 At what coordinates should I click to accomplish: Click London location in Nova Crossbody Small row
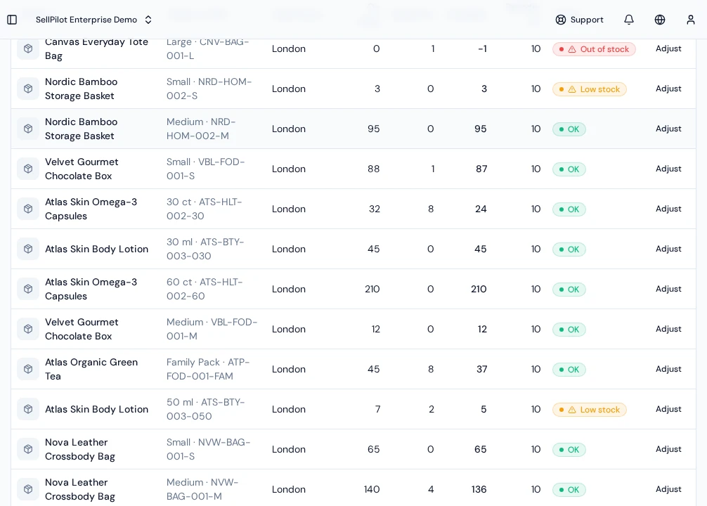pyautogui.click(x=289, y=449)
